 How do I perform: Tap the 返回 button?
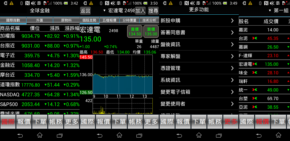tap(85, 11)
